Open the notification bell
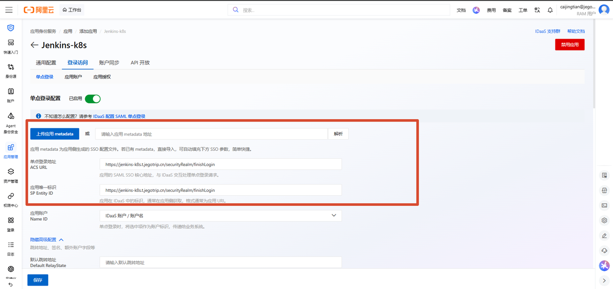The height and width of the screenshot is (289, 613). [550, 10]
